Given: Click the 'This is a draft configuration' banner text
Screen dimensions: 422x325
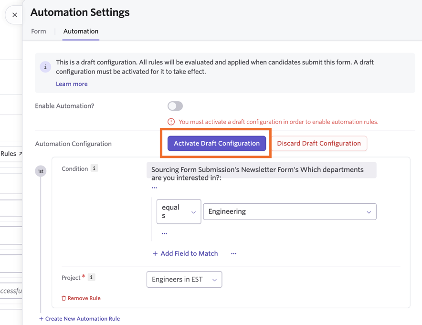Looking at the screenshot, I should tap(215, 67).
